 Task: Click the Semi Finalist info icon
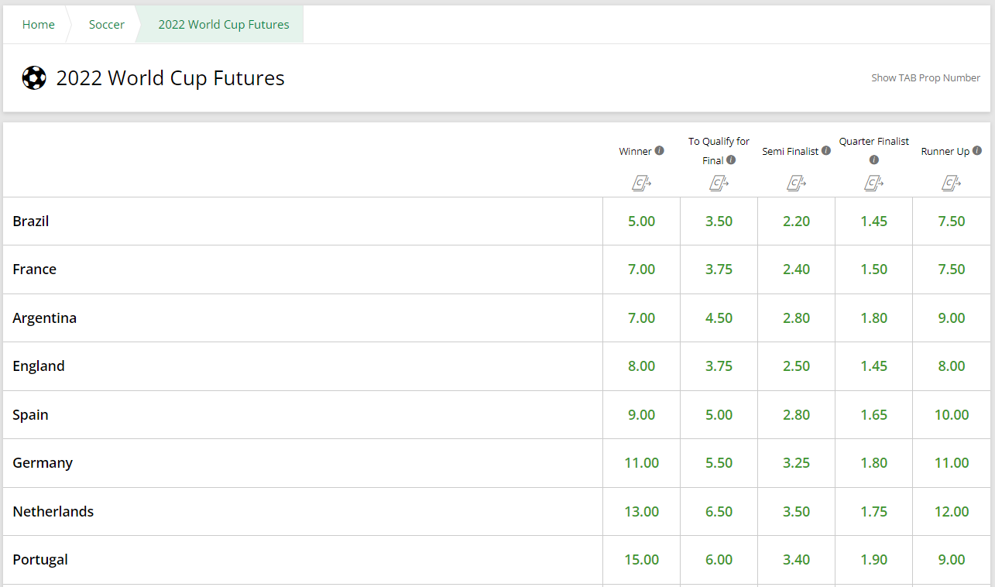(x=826, y=151)
